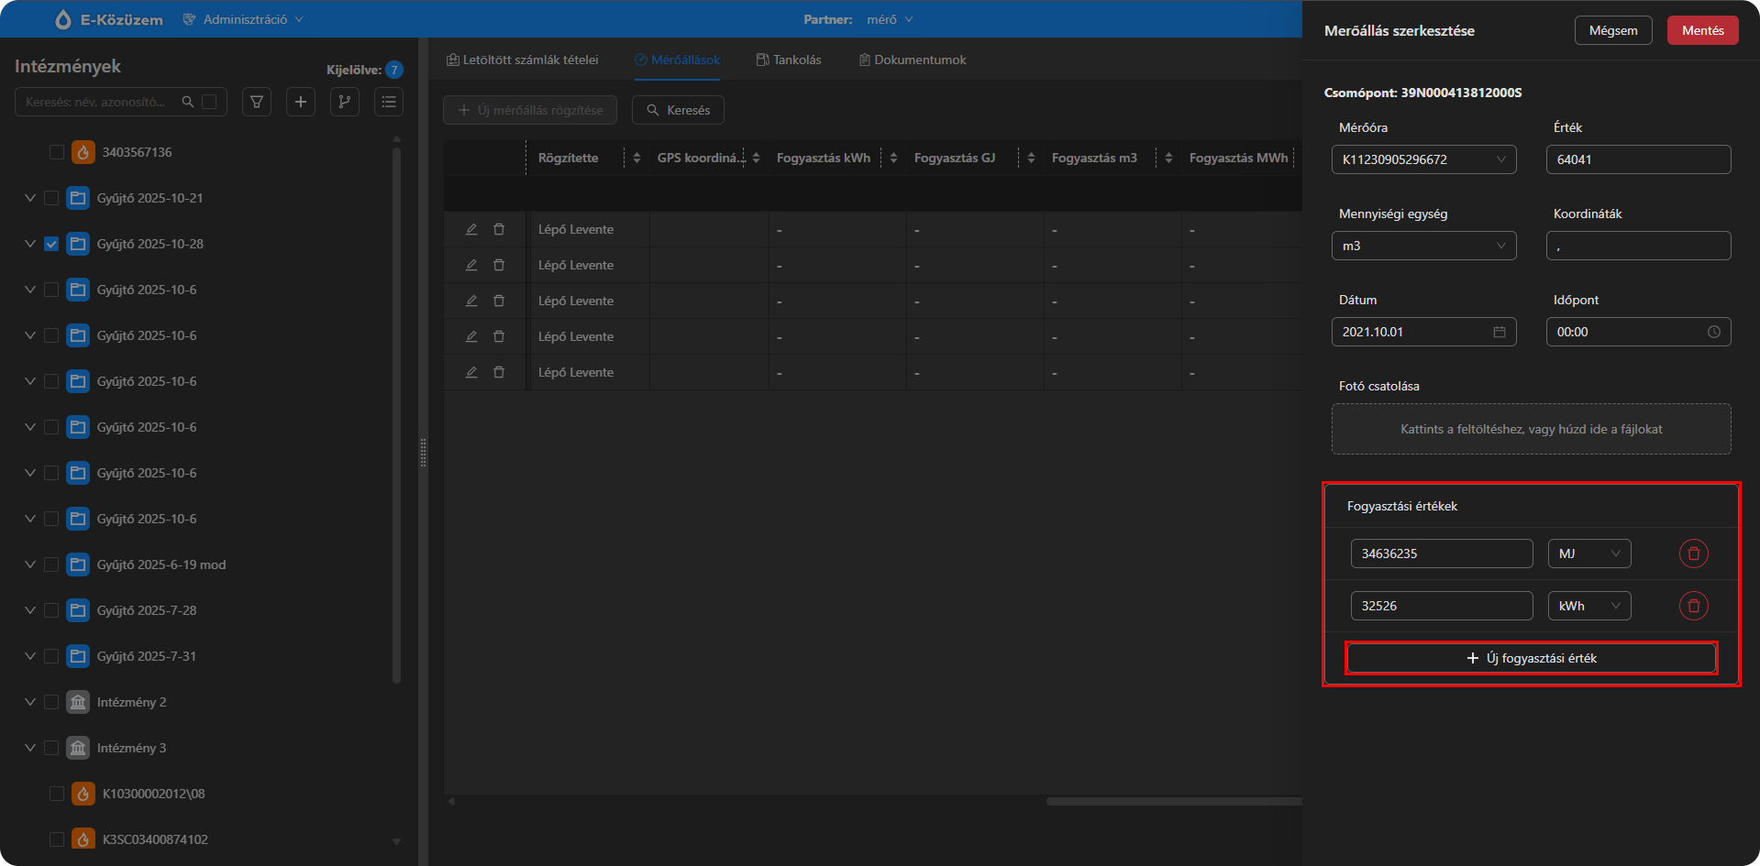Delete the kWh consumption value row

1693,606
